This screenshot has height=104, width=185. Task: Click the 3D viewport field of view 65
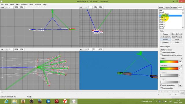click(90, 49)
